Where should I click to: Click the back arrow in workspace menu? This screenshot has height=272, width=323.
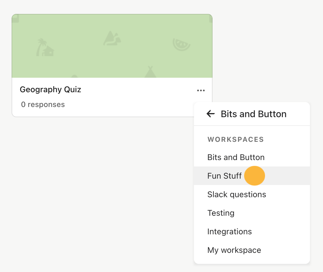[x=211, y=114]
